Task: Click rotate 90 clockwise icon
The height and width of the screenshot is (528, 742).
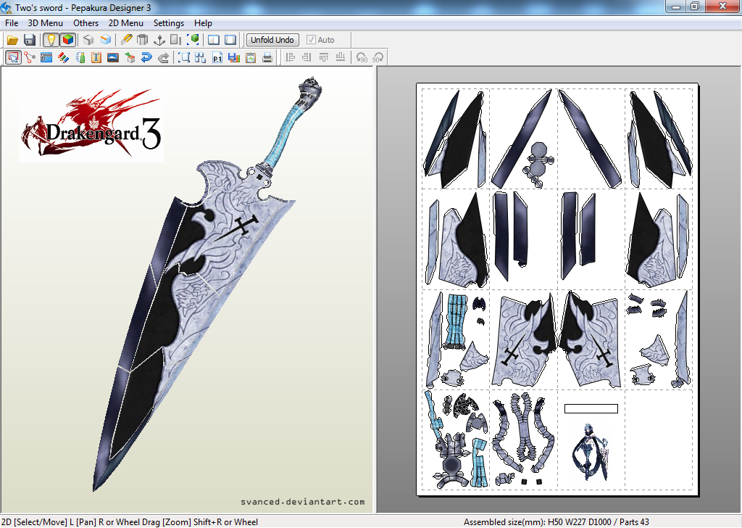Action: [378, 58]
